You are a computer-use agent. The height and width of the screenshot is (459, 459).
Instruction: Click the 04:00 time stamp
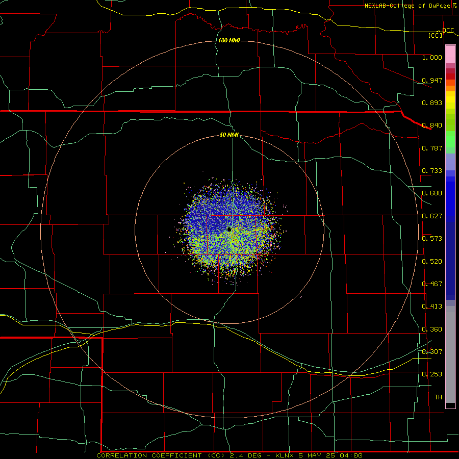[351, 455]
